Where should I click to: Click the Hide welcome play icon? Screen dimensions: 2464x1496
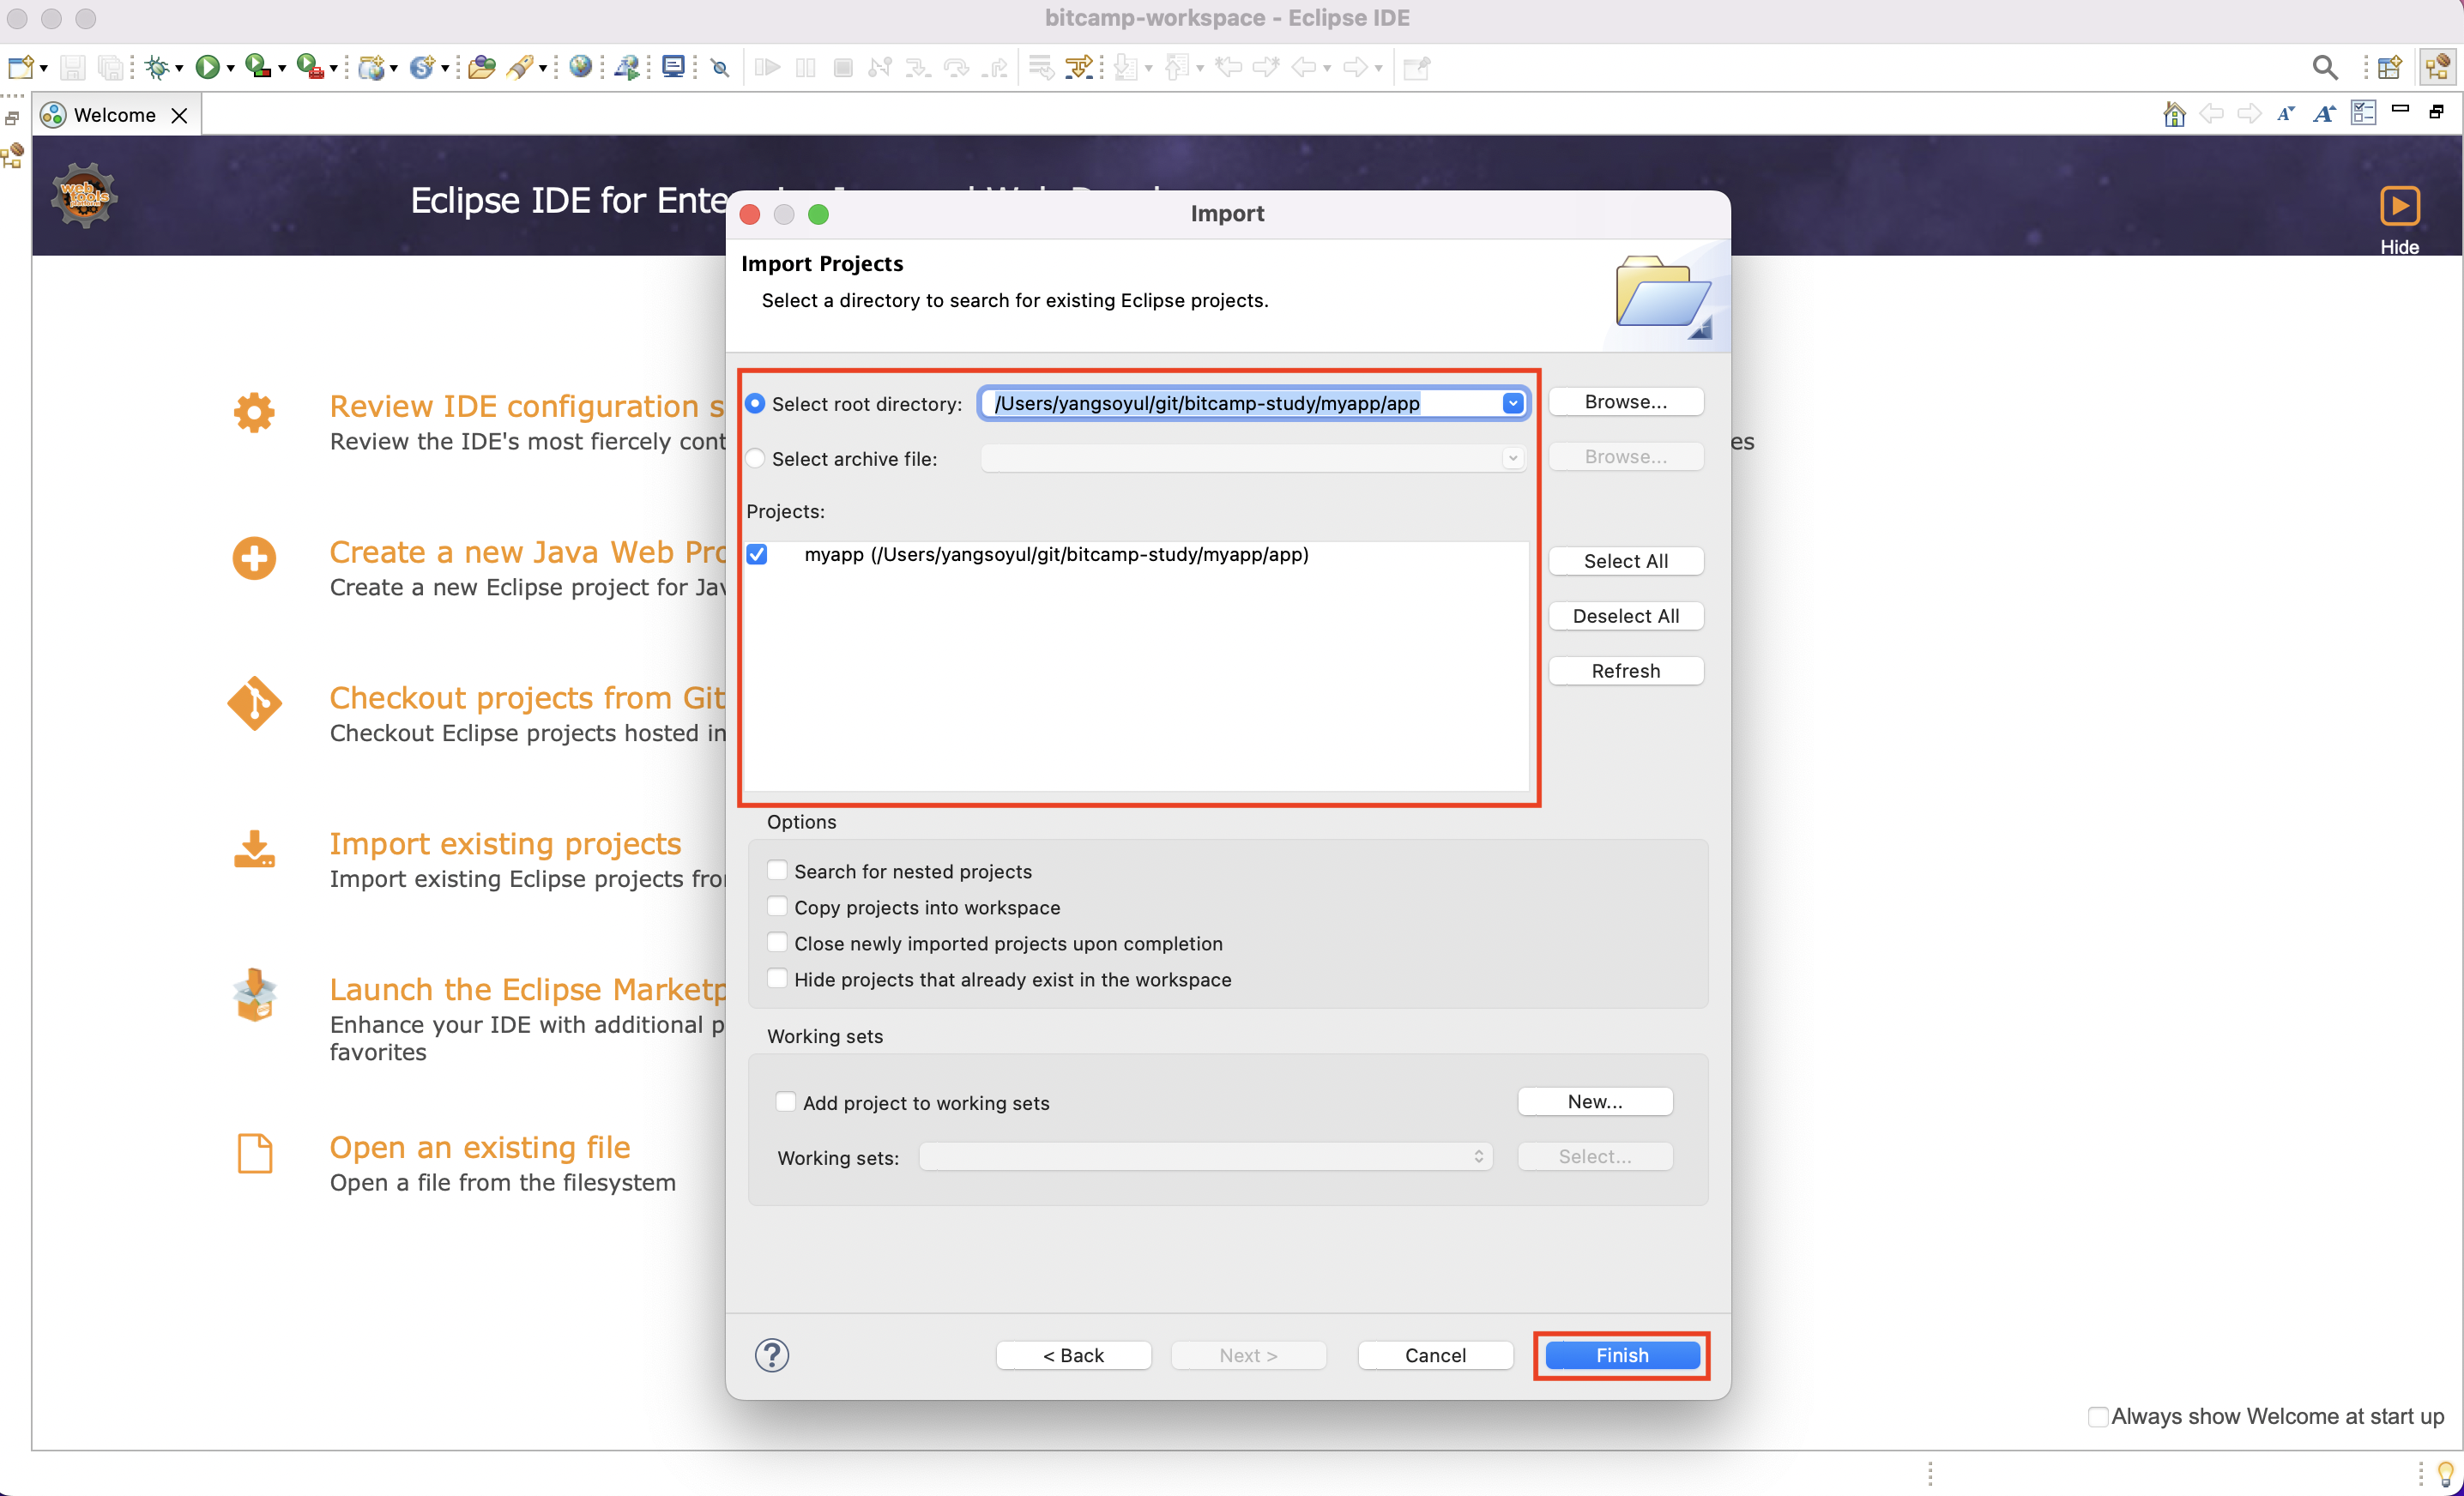click(x=2398, y=207)
